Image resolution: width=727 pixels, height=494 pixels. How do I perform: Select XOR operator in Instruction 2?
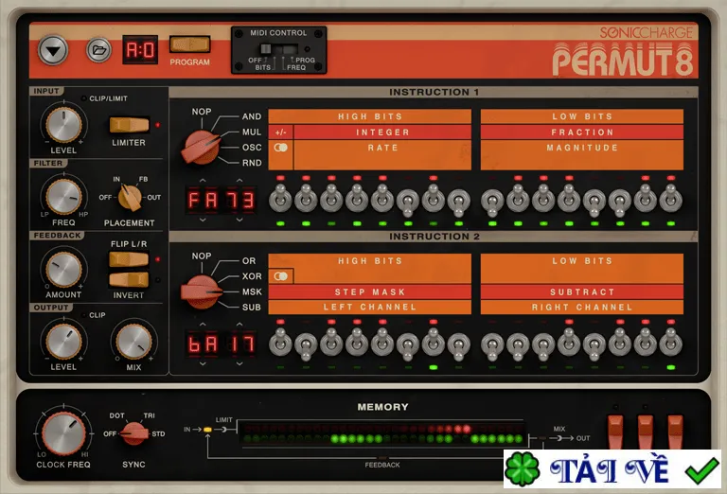click(252, 276)
